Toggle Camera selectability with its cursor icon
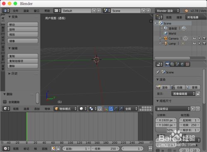Screen dimensions: 207x152 click(x=200, y=38)
